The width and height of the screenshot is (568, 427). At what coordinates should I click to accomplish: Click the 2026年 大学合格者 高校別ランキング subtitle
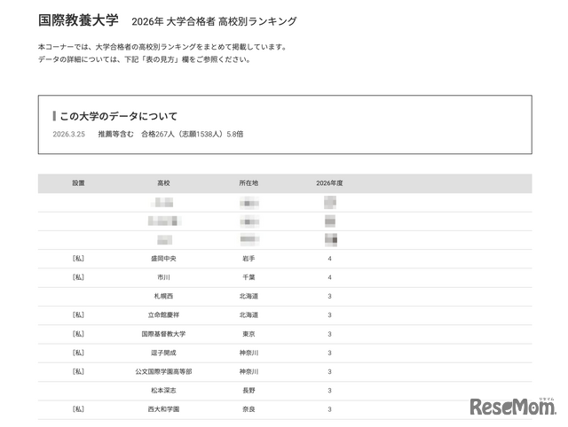pyautogui.click(x=214, y=21)
